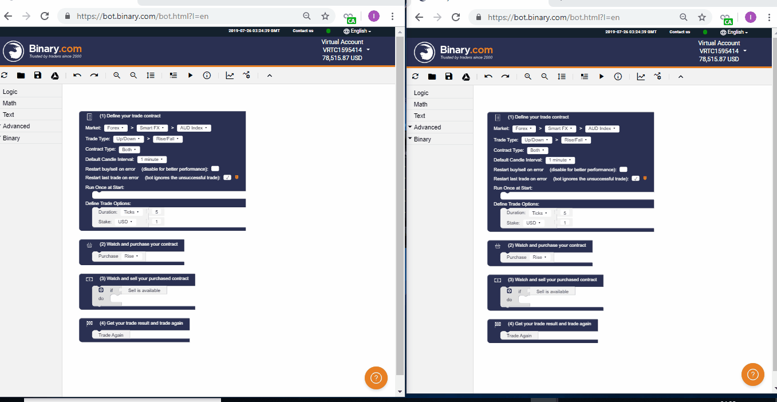Viewport: 777px width, 402px height.
Task: Open the Math category in left window
Action: pyautogui.click(x=31, y=103)
